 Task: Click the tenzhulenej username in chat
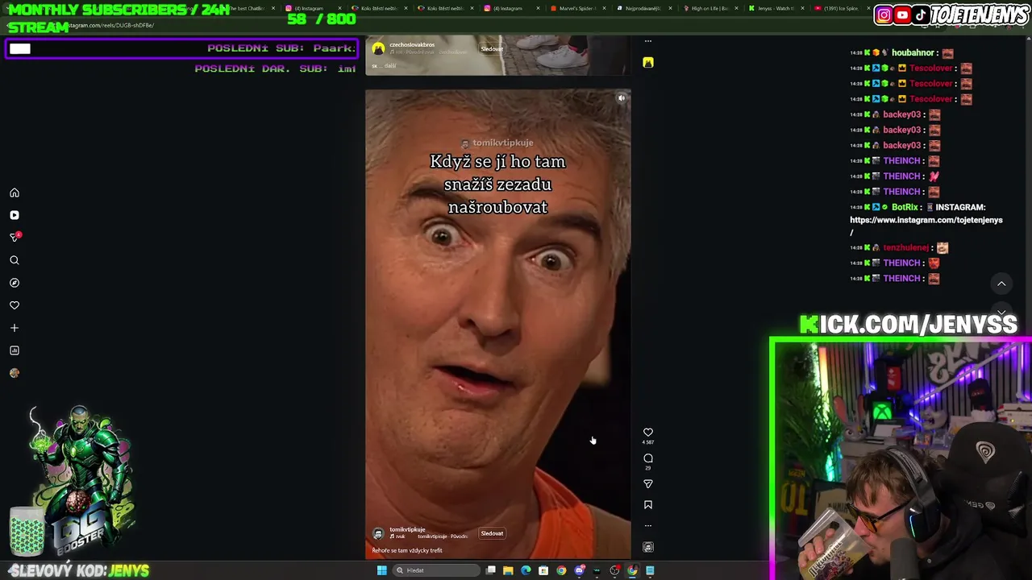pos(905,248)
